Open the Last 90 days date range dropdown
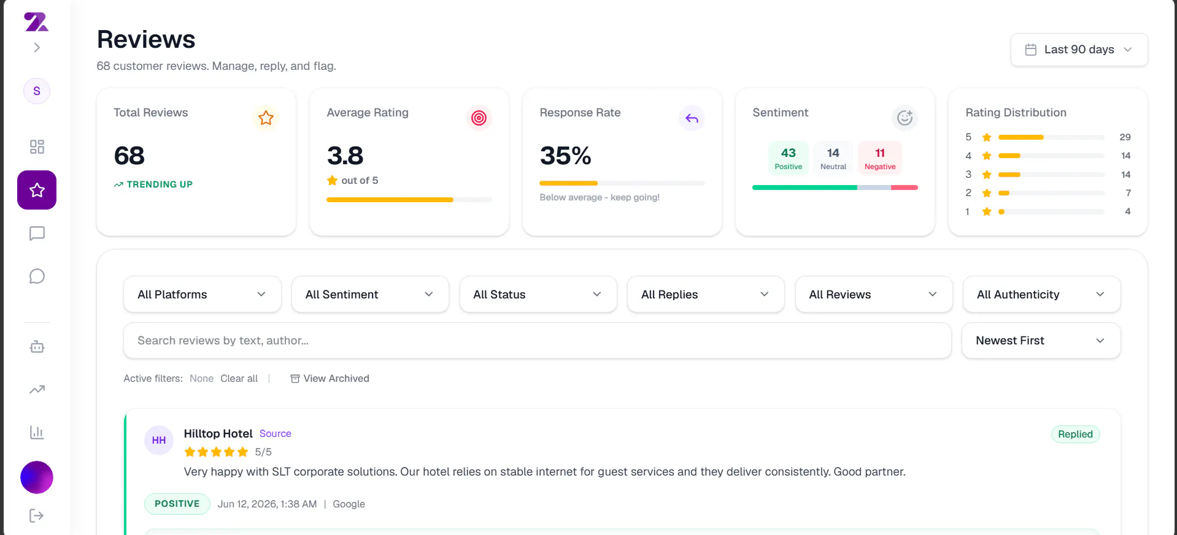1177x535 pixels. coord(1079,50)
